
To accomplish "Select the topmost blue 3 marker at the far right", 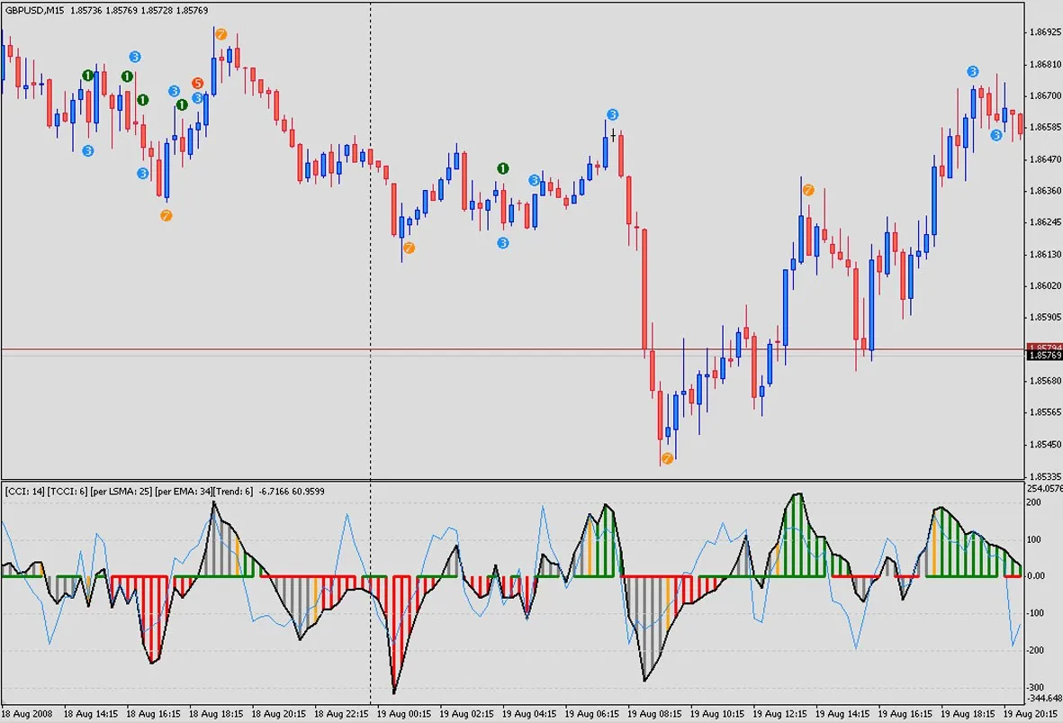I will (x=972, y=71).
